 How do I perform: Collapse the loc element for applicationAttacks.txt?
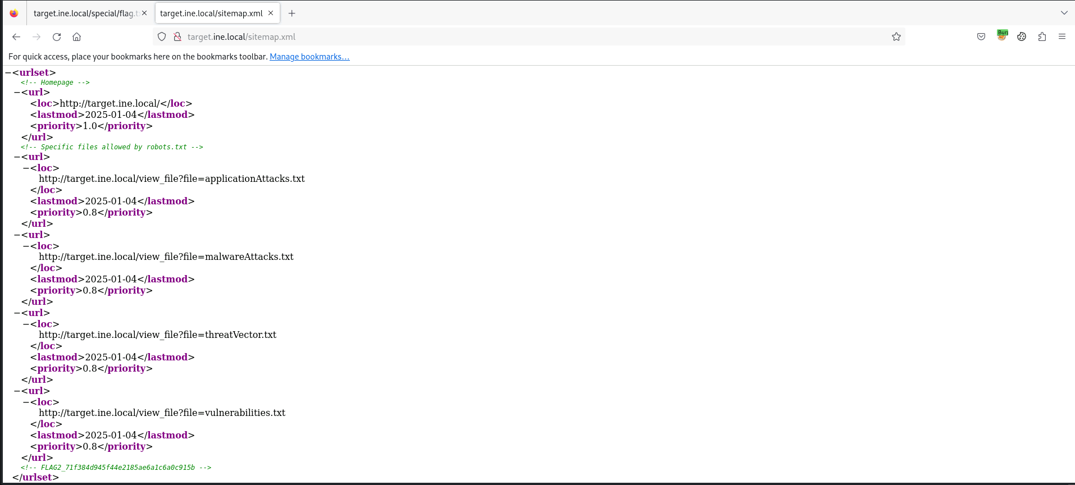[x=26, y=168]
